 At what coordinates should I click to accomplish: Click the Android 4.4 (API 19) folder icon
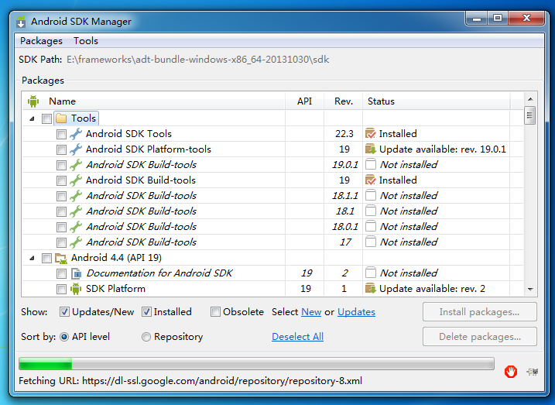61,258
